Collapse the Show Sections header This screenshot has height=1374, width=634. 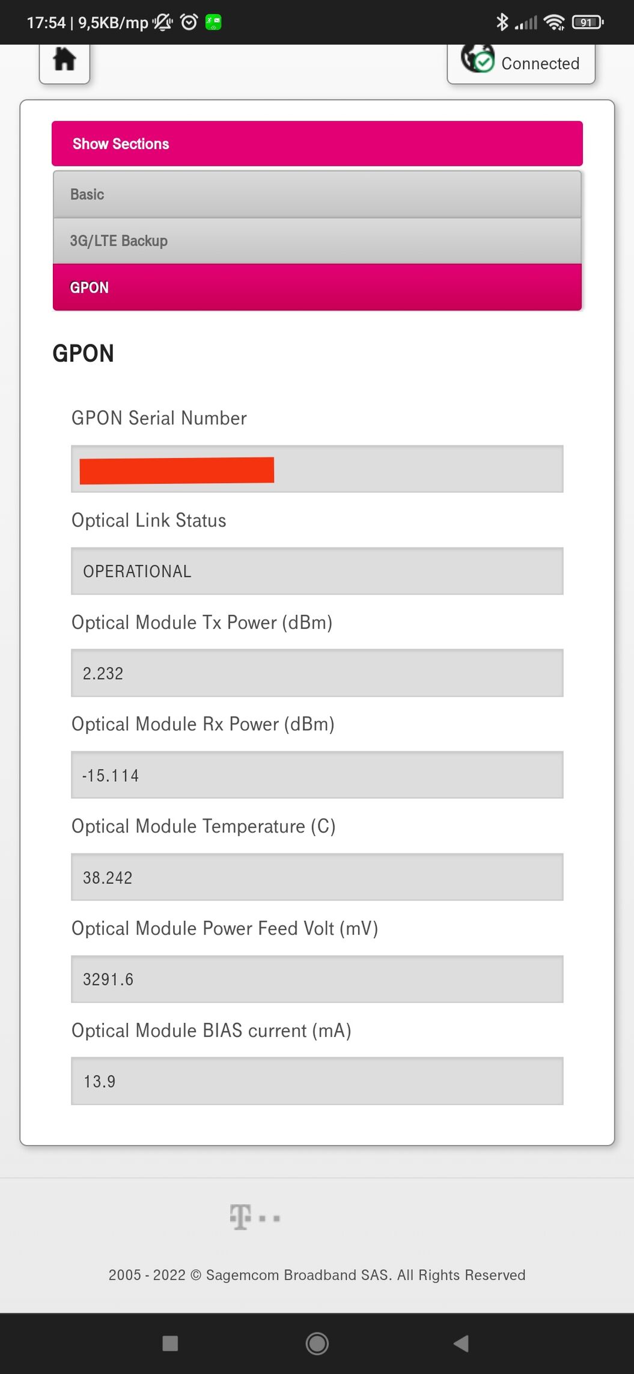pos(317,144)
